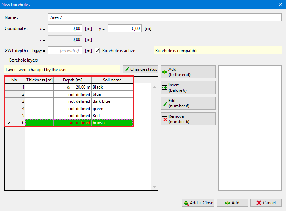Click the y coordinate input field
The height and width of the screenshot is (211, 286).
click(x=124, y=28)
